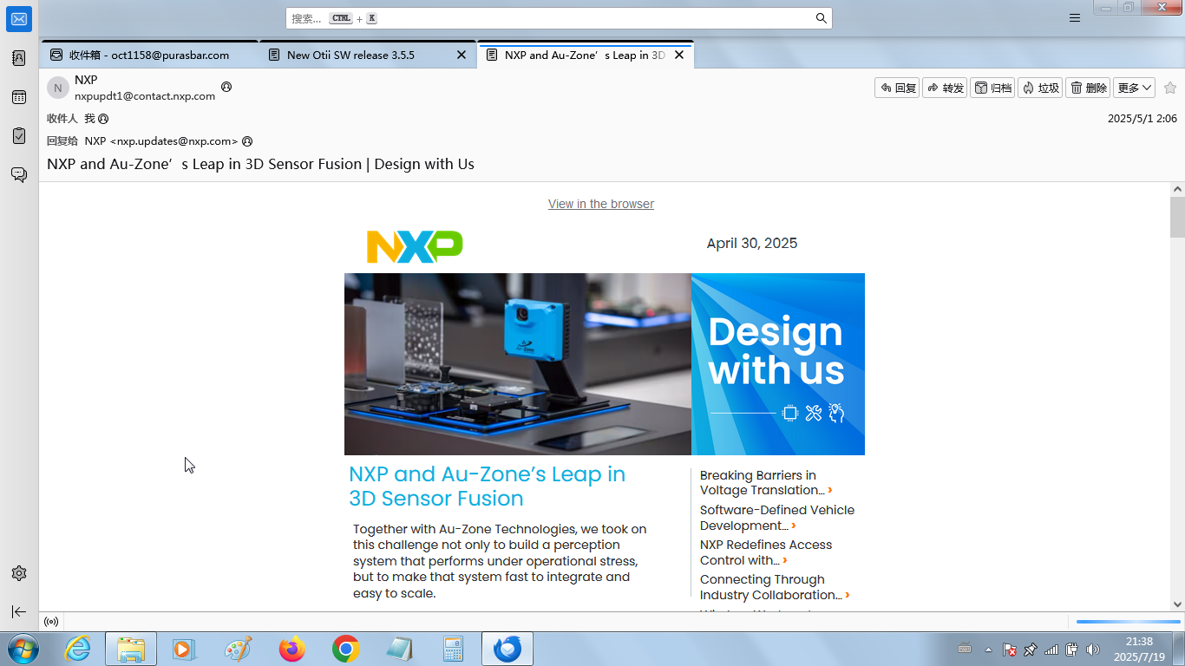
Task: Open the Windows Start menu
Action: (23, 649)
